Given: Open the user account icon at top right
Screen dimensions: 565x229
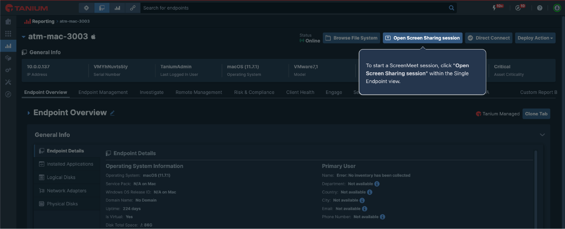Looking at the screenshot, I should coord(557,8).
